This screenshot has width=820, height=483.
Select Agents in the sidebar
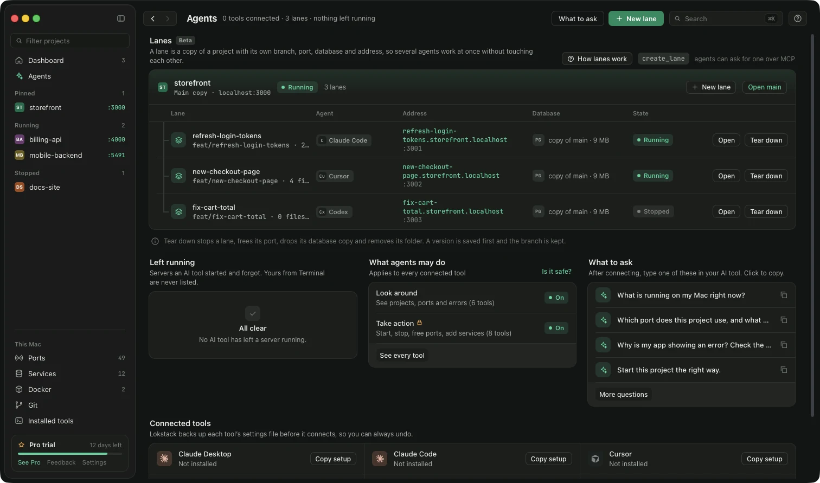pyautogui.click(x=70, y=76)
